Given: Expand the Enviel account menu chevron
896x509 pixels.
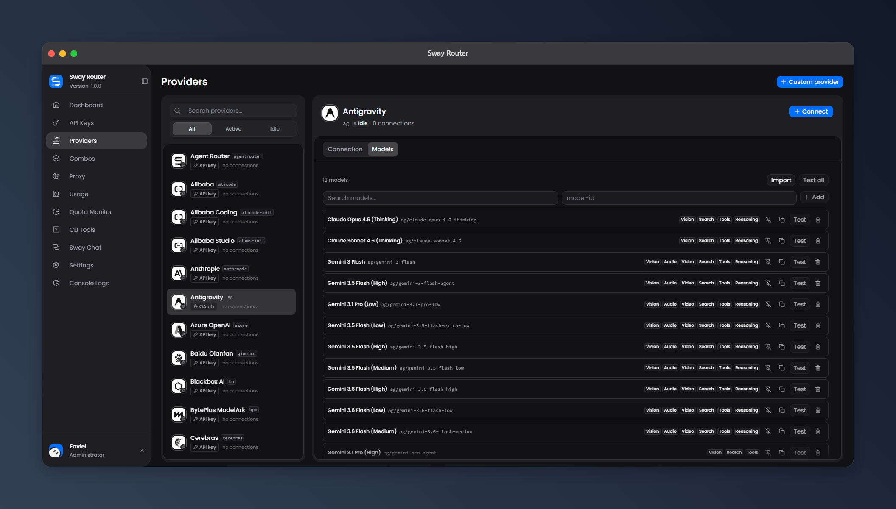Looking at the screenshot, I should click(x=142, y=451).
